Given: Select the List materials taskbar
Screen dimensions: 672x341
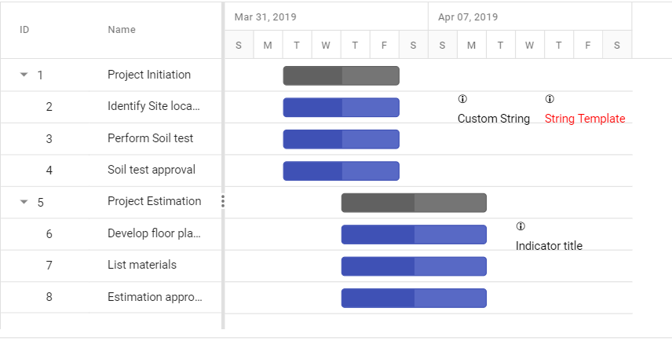Looking at the screenshot, I should point(414,266).
